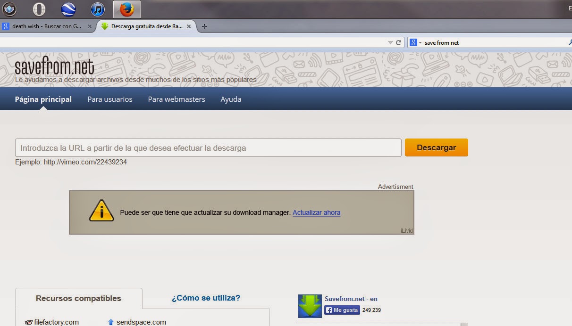572x326 pixels.
Task: Click the filefactory.com site icon
Action: (x=29, y=322)
